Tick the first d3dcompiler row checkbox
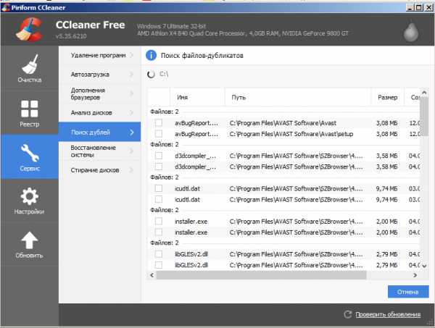The image size is (435, 328). point(159,156)
